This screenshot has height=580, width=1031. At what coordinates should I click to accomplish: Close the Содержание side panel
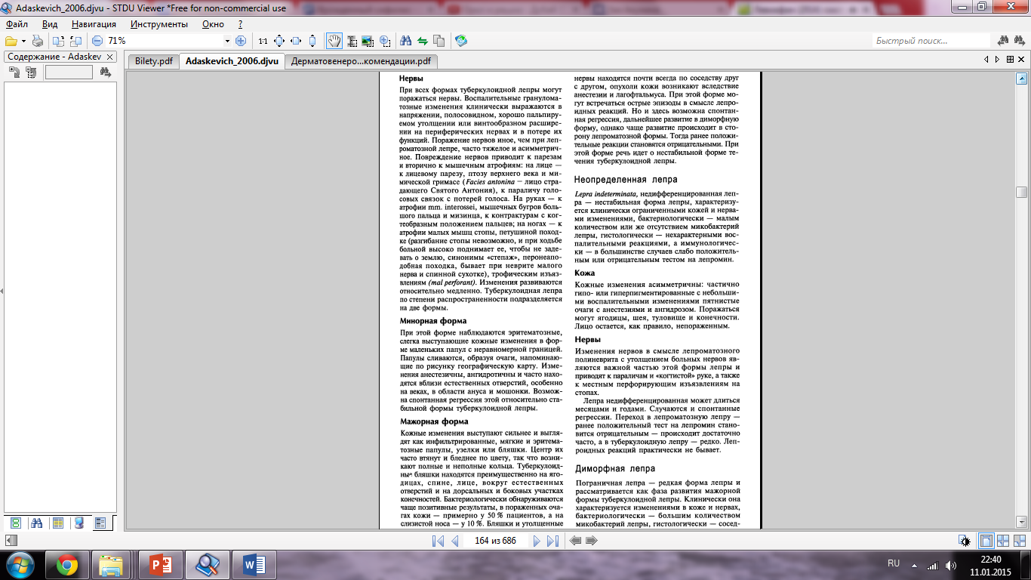pos(109,57)
